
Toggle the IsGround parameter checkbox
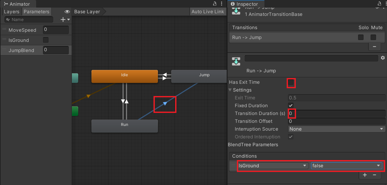pos(46,40)
